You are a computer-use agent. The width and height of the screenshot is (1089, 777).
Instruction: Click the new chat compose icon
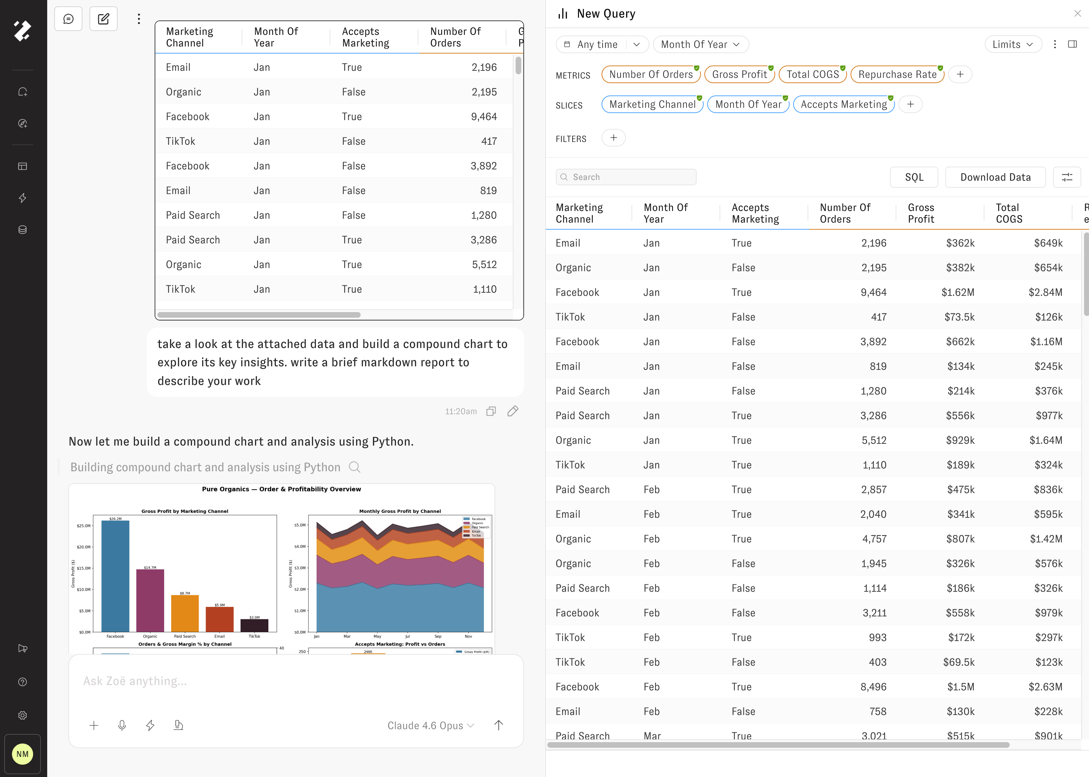pos(103,19)
